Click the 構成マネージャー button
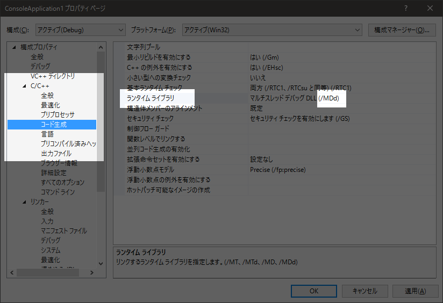 tap(402, 30)
